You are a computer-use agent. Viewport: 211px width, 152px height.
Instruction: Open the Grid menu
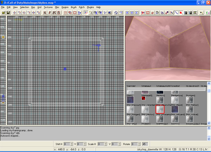point(39,7)
